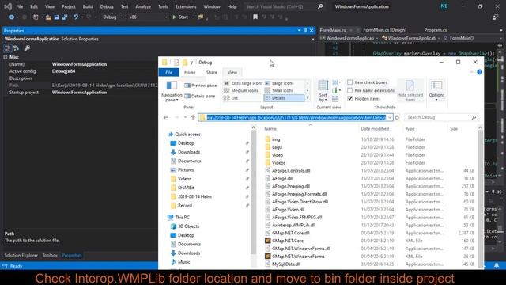Click the Search Debug box

pos(441,117)
